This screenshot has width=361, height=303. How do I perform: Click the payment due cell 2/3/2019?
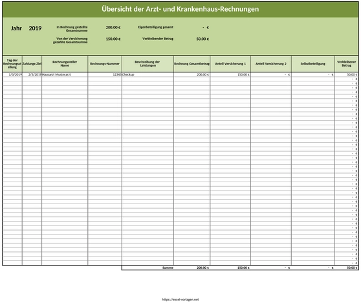[32, 74]
